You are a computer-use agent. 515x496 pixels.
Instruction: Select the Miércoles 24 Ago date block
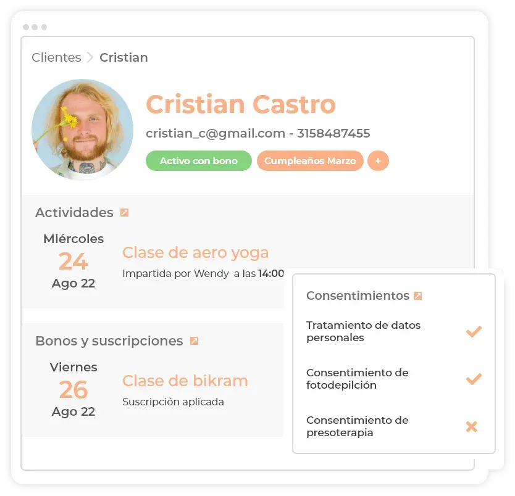click(x=73, y=261)
